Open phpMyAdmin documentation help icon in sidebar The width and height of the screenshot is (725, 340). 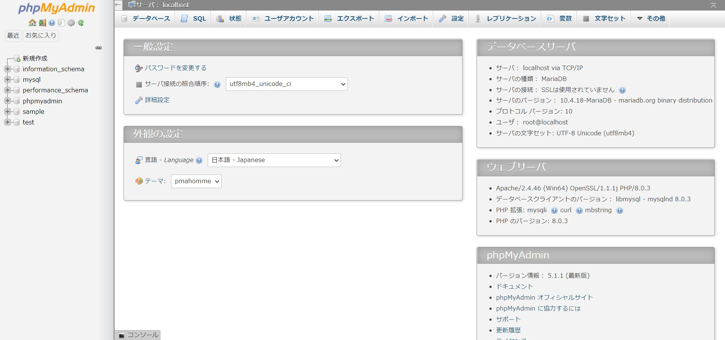[x=52, y=23]
